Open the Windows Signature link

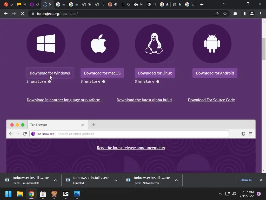click(36, 82)
